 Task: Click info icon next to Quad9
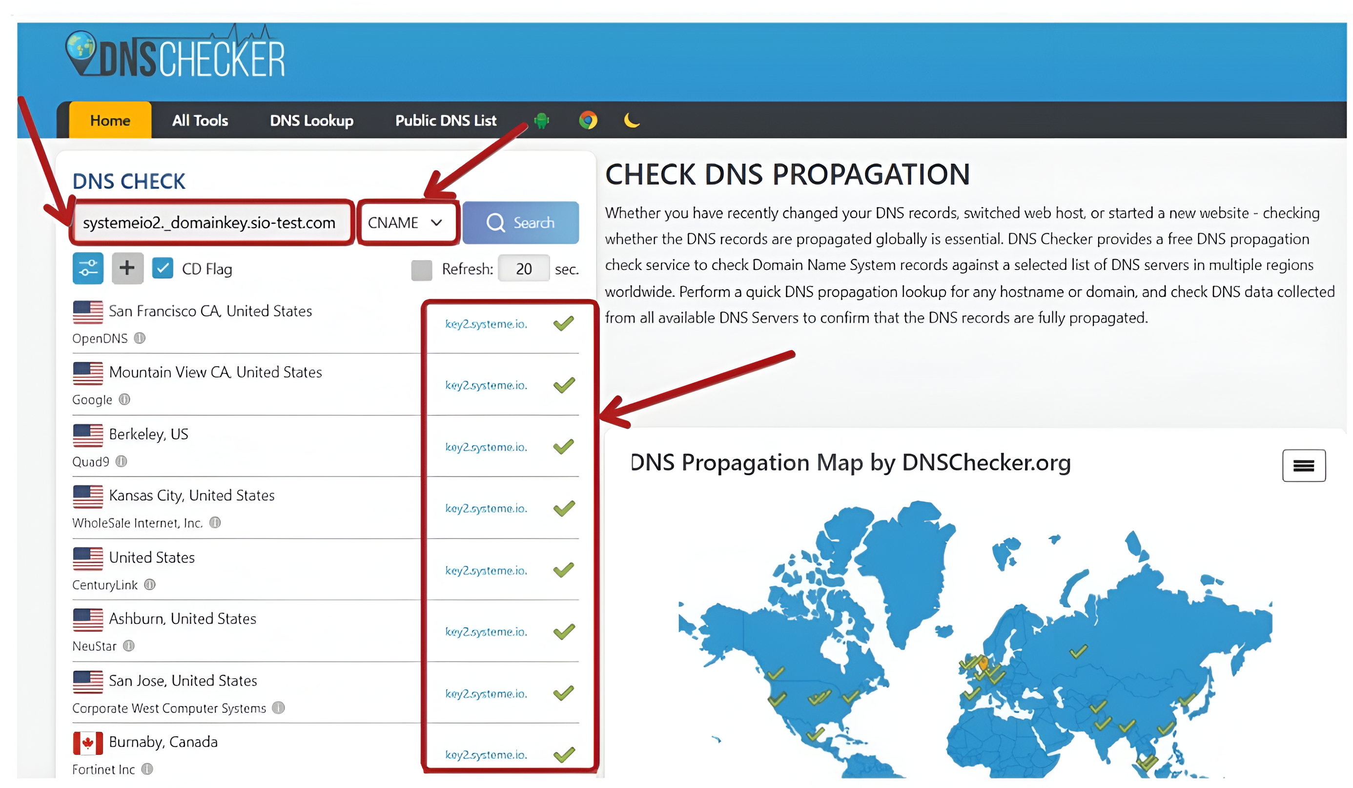[122, 462]
